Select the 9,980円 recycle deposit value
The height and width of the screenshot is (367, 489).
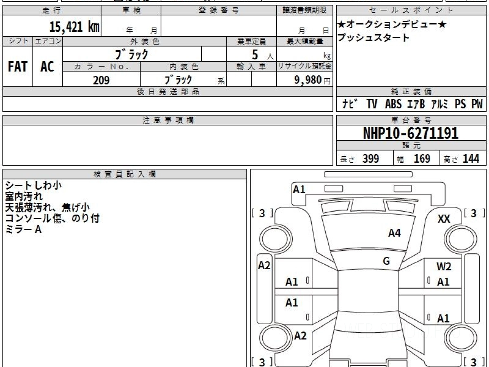313,80
